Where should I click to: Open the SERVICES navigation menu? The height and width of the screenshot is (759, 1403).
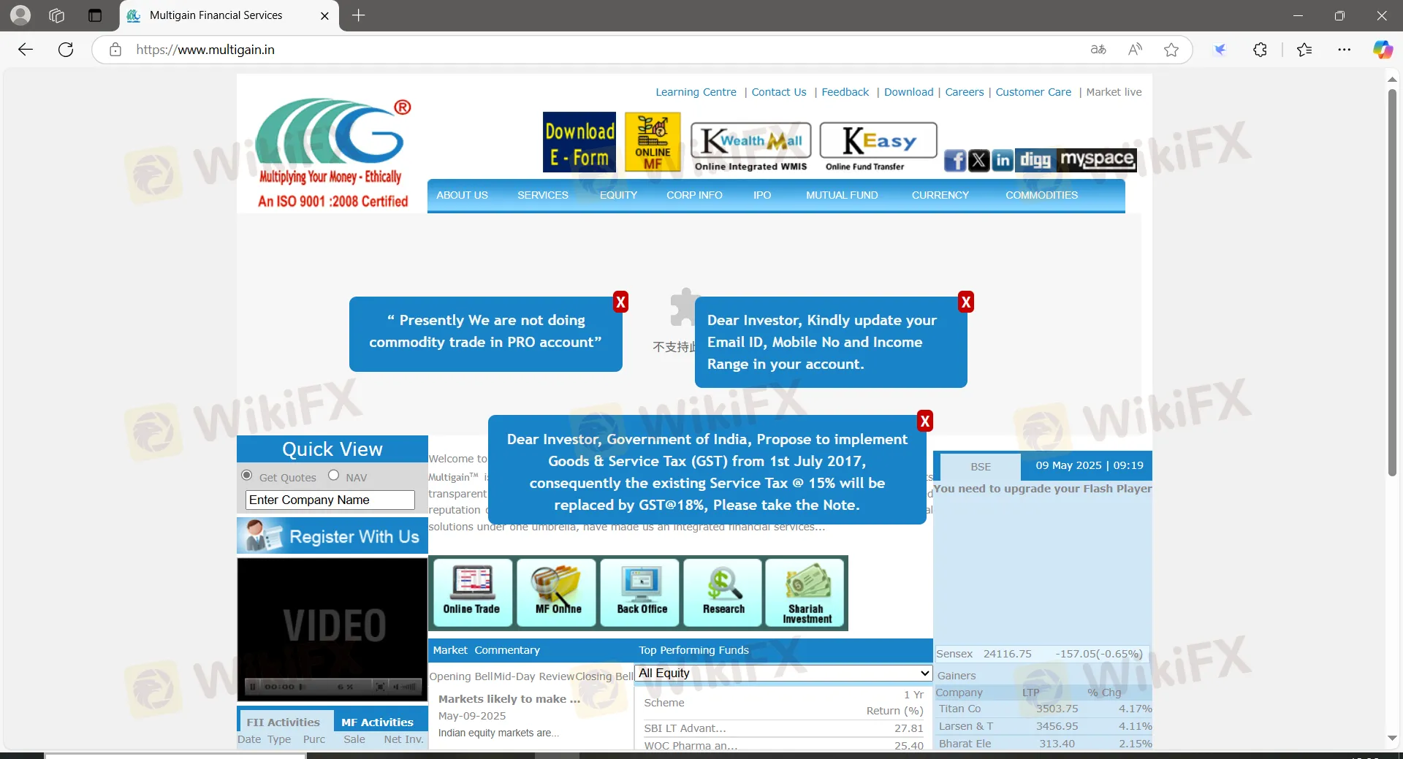[x=542, y=195]
